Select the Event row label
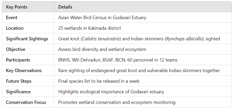This screenshot has width=232, height=108. [12, 18]
